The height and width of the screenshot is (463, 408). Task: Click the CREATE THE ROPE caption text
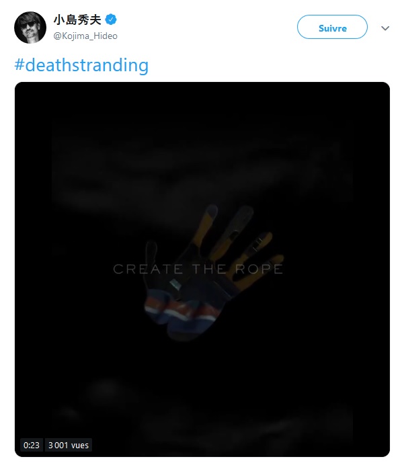[x=198, y=269]
